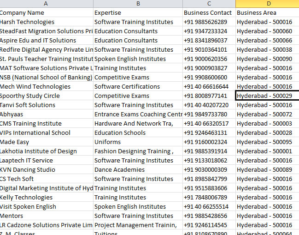Click phone number '+91 8341896037'
Image resolution: width=299 pixels, height=235 pixels.
tap(209, 40)
